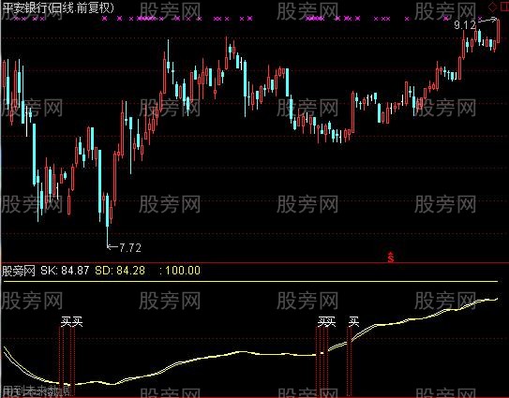Click the 平安银行(日线.前复权) chart title
509x398 pixels.
[58, 7]
